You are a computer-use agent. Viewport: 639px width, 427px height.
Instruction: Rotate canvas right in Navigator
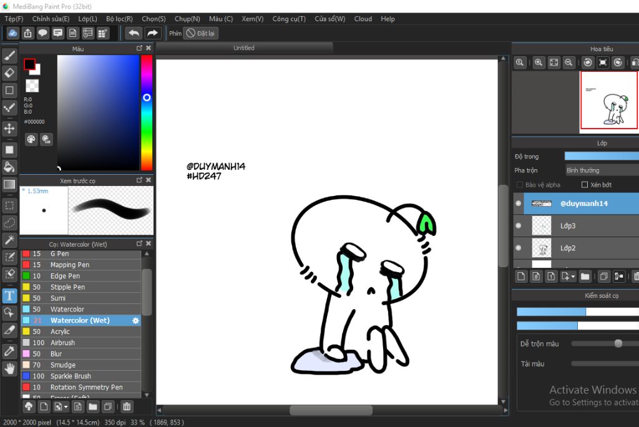point(618,62)
